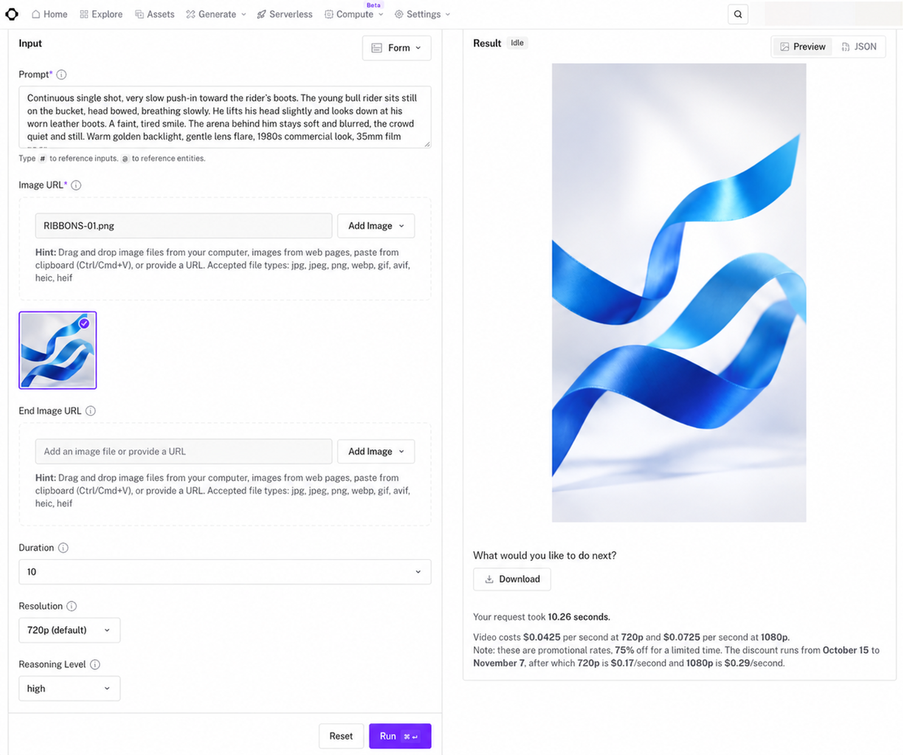
Task: Click the End Image URL input field
Action: tap(183, 451)
